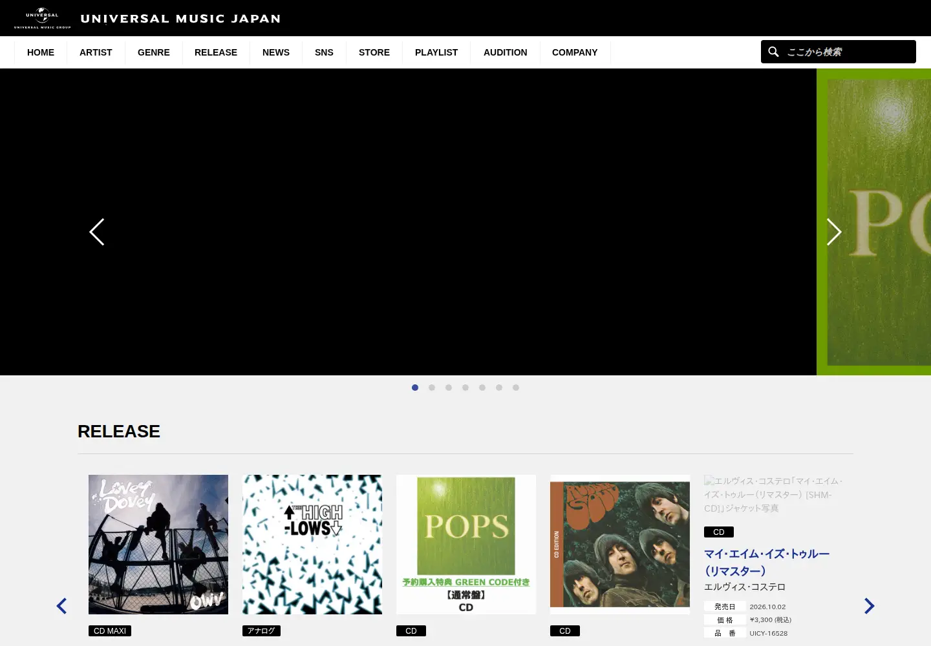The image size is (931, 646).
Task: Select the second carousel pagination dot
Action: click(x=432, y=388)
